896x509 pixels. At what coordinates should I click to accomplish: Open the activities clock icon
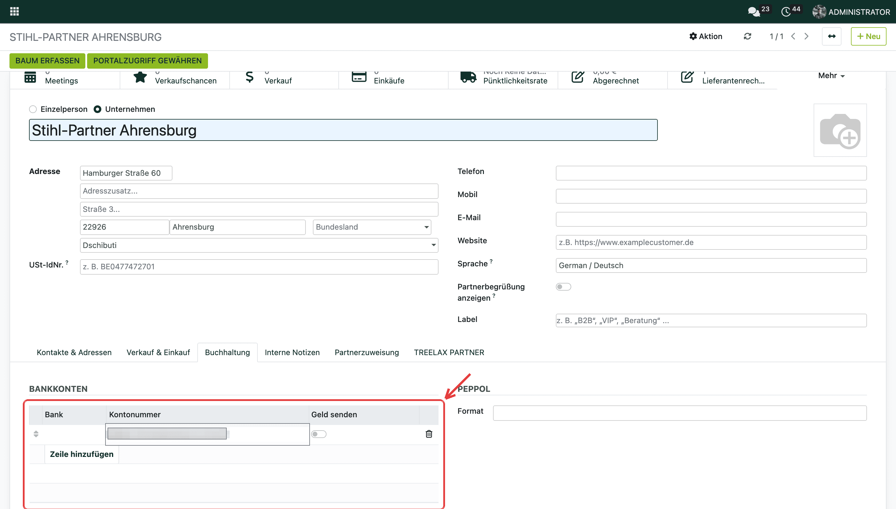[786, 12]
